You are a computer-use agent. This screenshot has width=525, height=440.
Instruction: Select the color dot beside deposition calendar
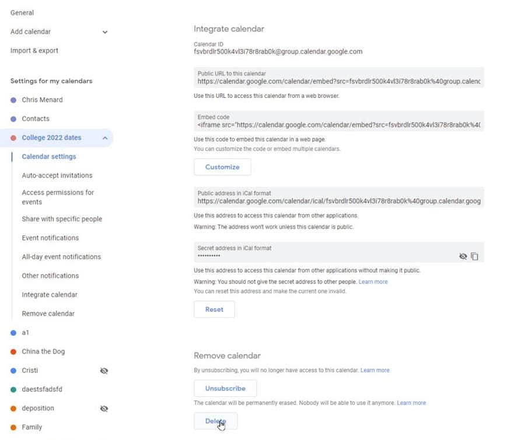[12, 408]
